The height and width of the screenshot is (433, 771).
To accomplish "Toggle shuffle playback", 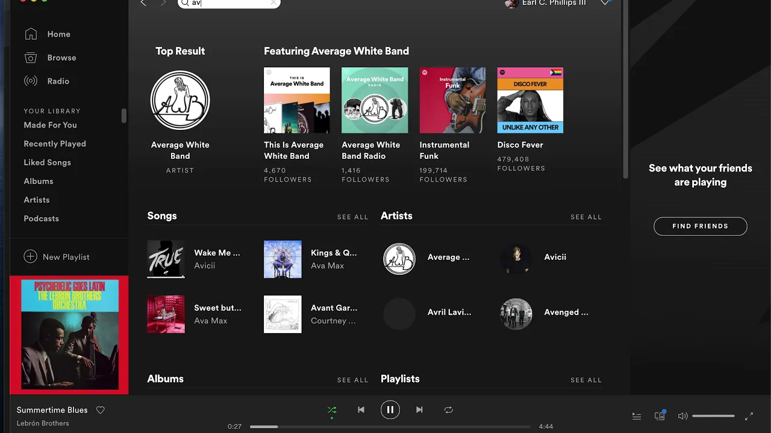I will click(332, 410).
